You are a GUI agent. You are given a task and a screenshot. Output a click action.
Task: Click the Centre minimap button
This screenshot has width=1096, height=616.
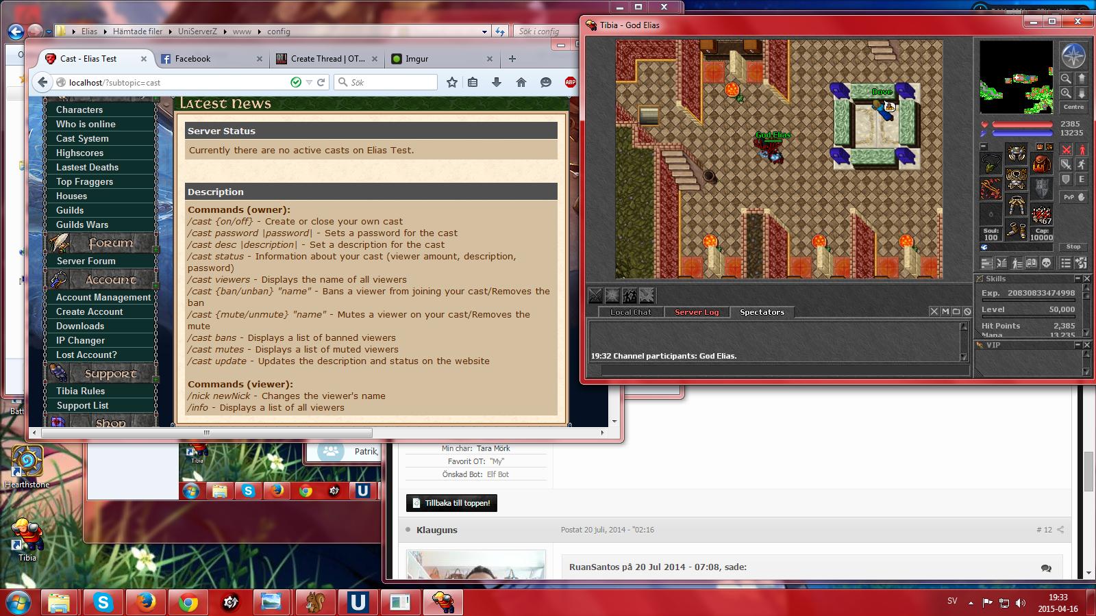point(1074,107)
